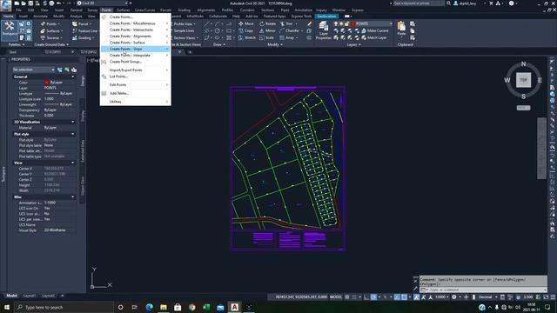Toggle polar tracking in status bar
The width and height of the screenshot is (557, 313).
[373, 297]
